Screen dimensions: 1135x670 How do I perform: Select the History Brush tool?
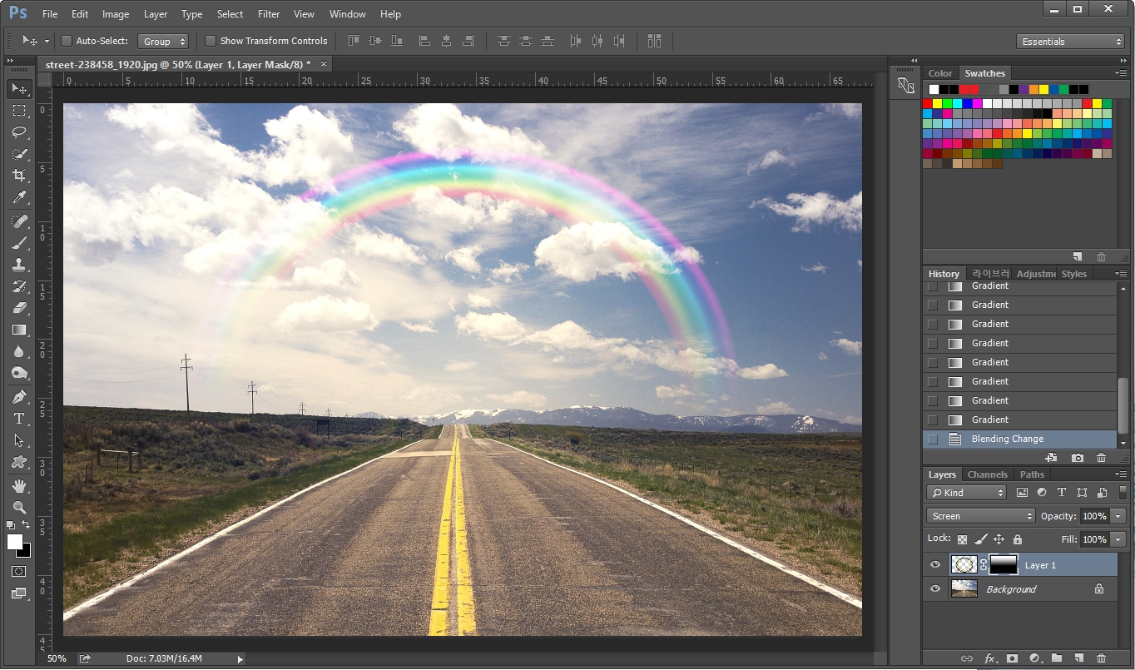click(x=19, y=286)
